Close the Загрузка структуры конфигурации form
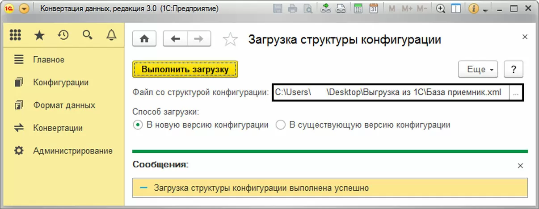 pyautogui.click(x=524, y=37)
